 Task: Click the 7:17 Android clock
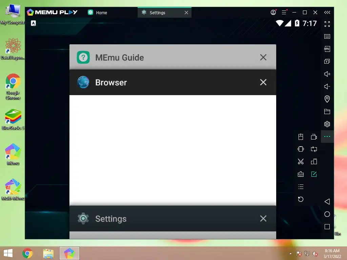click(310, 23)
